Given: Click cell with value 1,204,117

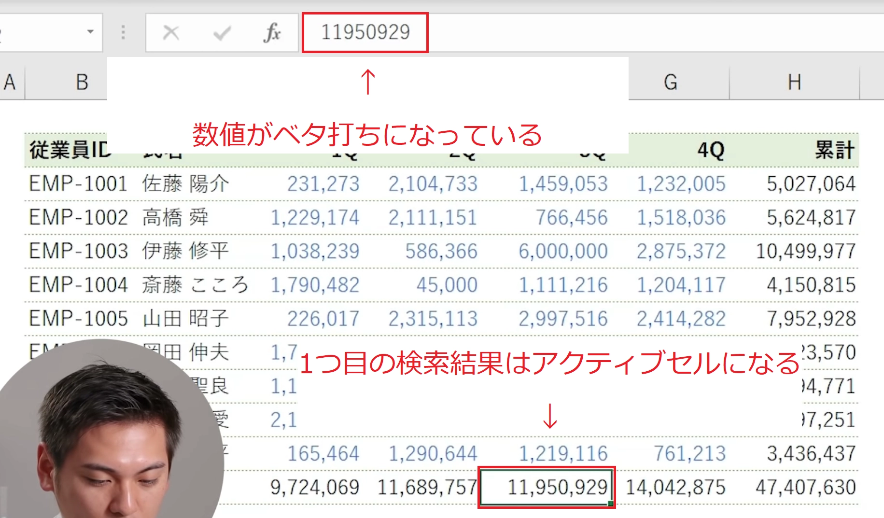Looking at the screenshot, I should click(681, 285).
